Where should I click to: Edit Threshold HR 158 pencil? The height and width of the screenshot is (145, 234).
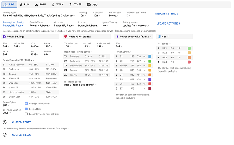(70, 47)
